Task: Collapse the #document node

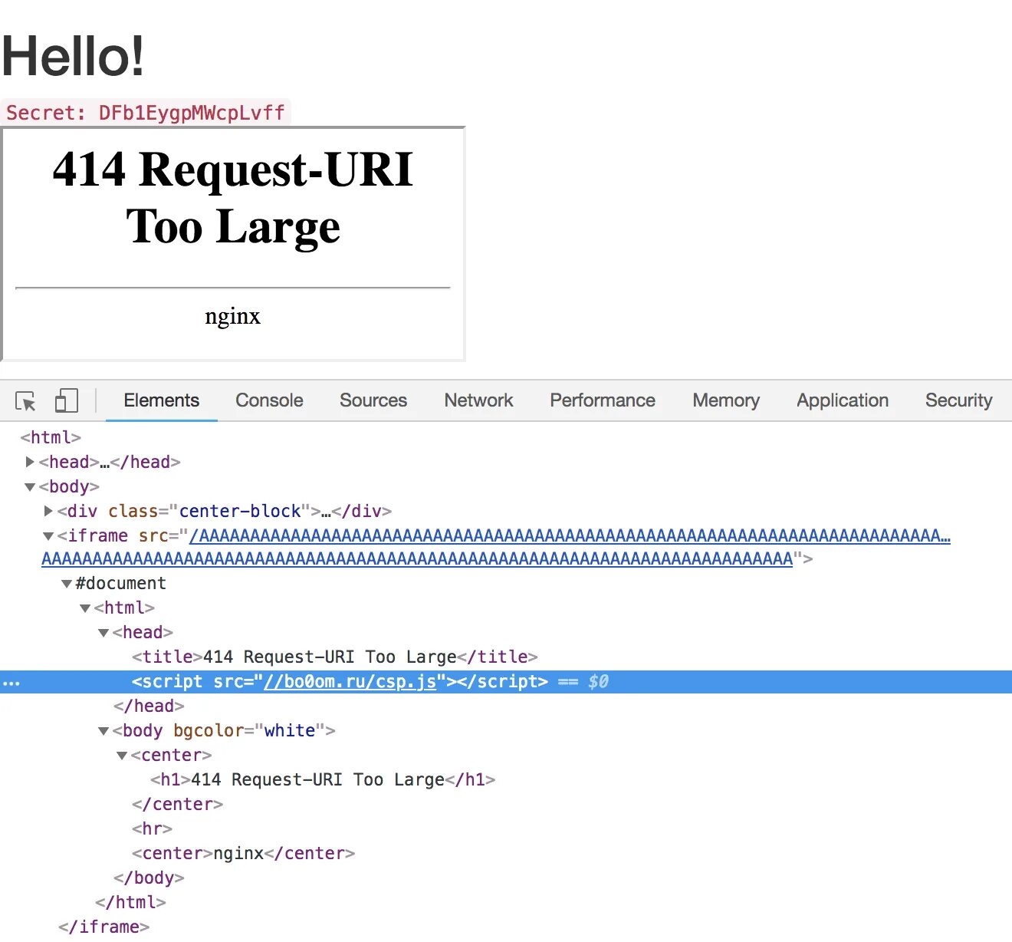Action: pyautogui.click(x=67, y=584)
